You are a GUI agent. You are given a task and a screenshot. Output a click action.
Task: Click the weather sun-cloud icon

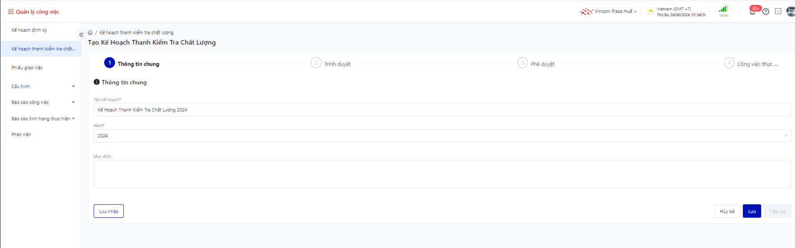651,11
